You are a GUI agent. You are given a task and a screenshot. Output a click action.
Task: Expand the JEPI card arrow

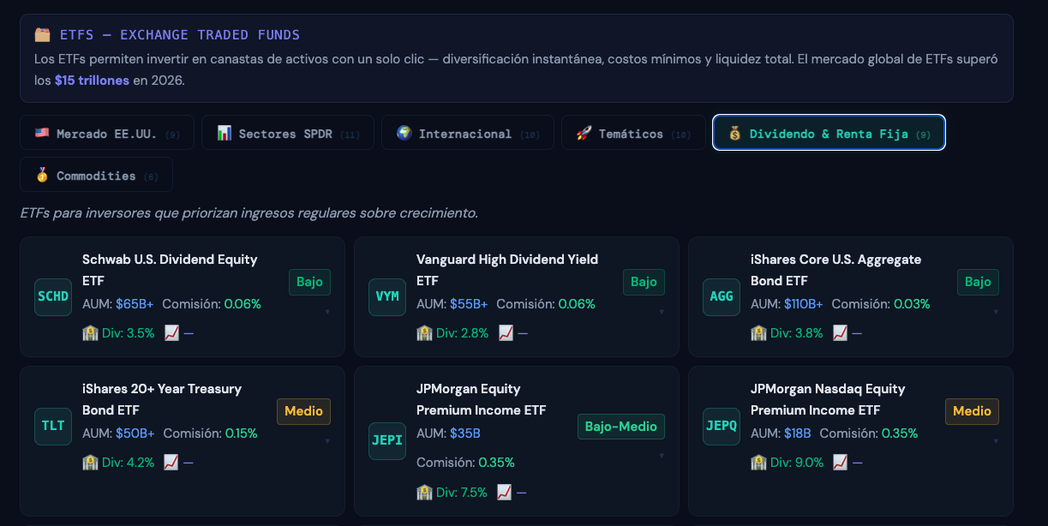[x=661, y=457]
